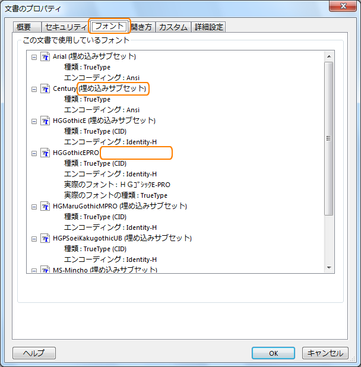Click the Century font TrueType icon
The image size is (361, 367).
point(45,88)
